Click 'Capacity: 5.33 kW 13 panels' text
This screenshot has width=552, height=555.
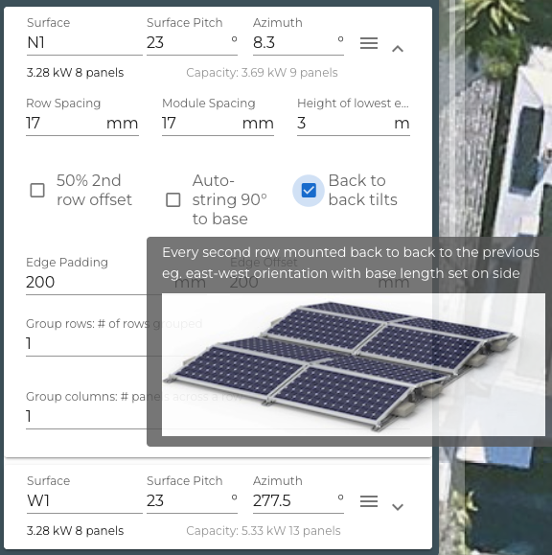[x=264, y=531]
